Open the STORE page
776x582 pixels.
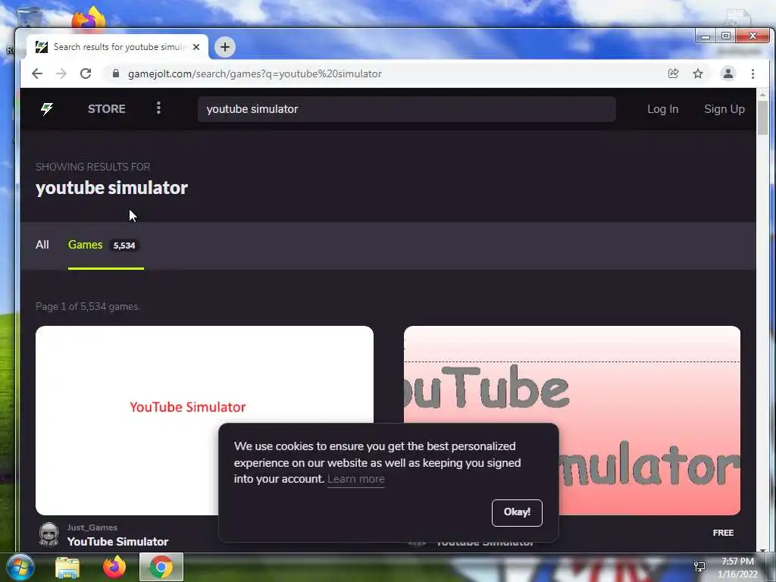(106, 109)
